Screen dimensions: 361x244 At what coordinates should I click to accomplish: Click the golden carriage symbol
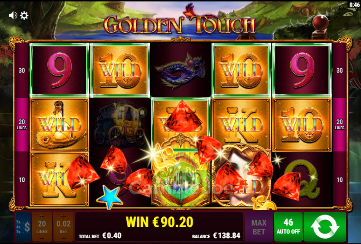(x=120, y=125)
